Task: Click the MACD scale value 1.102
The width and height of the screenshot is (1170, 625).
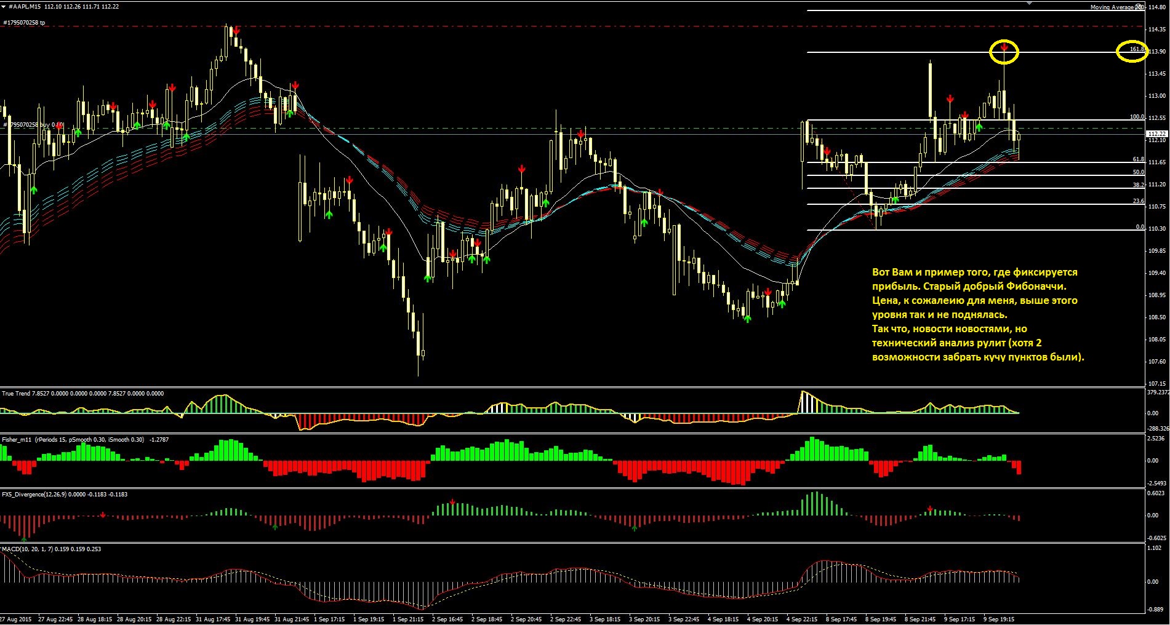Action: tap(1154, 548)
